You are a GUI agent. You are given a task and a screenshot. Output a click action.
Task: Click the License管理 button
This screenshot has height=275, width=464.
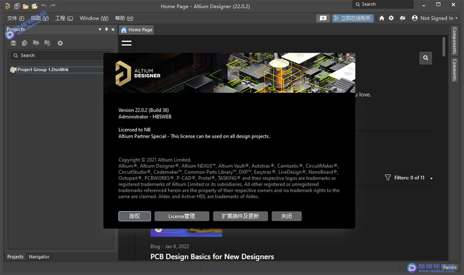tap(182, 216)
